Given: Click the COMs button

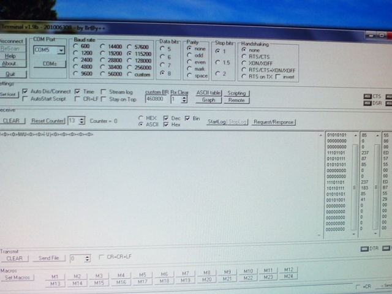Looking at the screenshot, I should pos(50,64).
